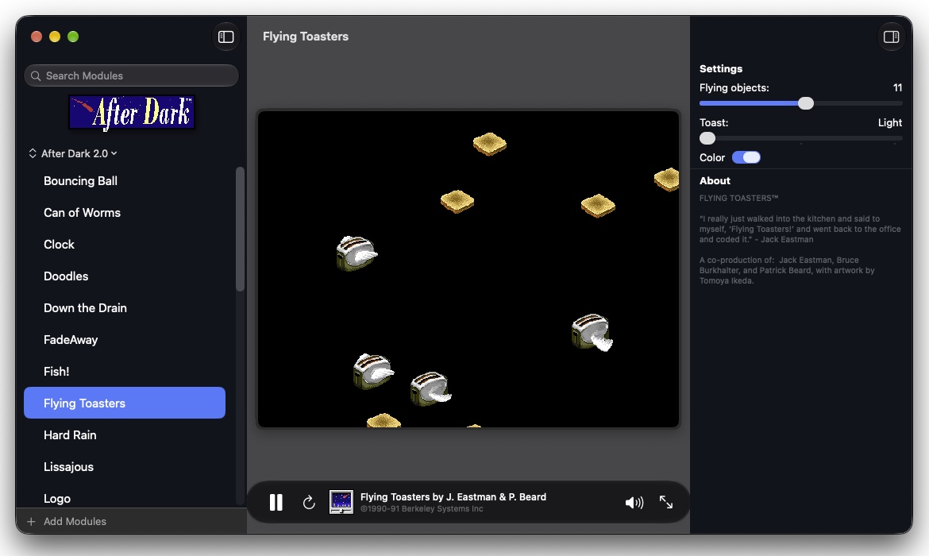Toggle the left sidebar panel icon
The height and width of the screenshot is (556, 929).
tap(226, 37)
